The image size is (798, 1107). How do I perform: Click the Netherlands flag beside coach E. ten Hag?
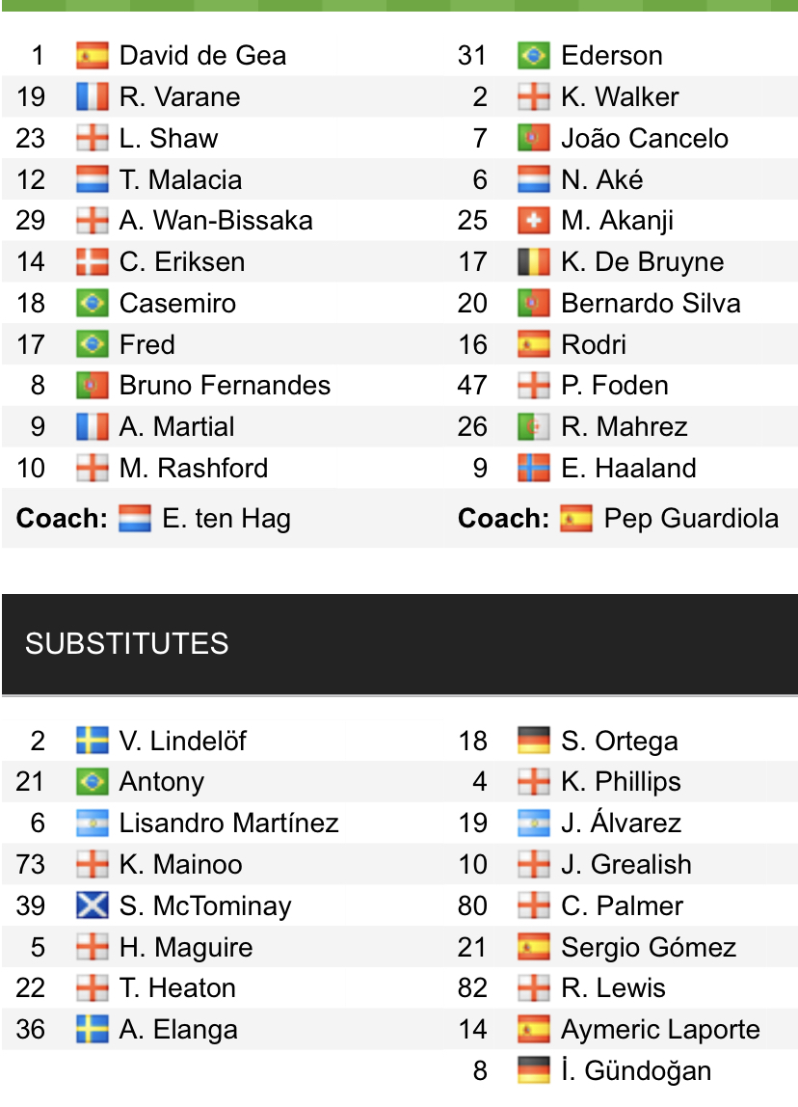click(135, 519)
